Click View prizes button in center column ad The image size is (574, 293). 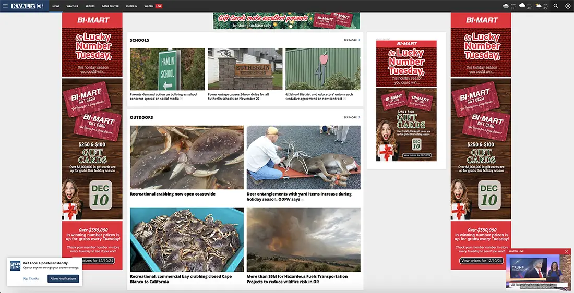[x=417, y=155]
